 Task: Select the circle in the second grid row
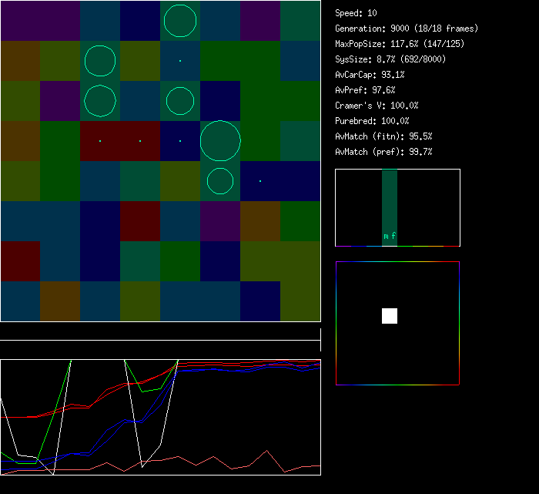pos(100,61)
